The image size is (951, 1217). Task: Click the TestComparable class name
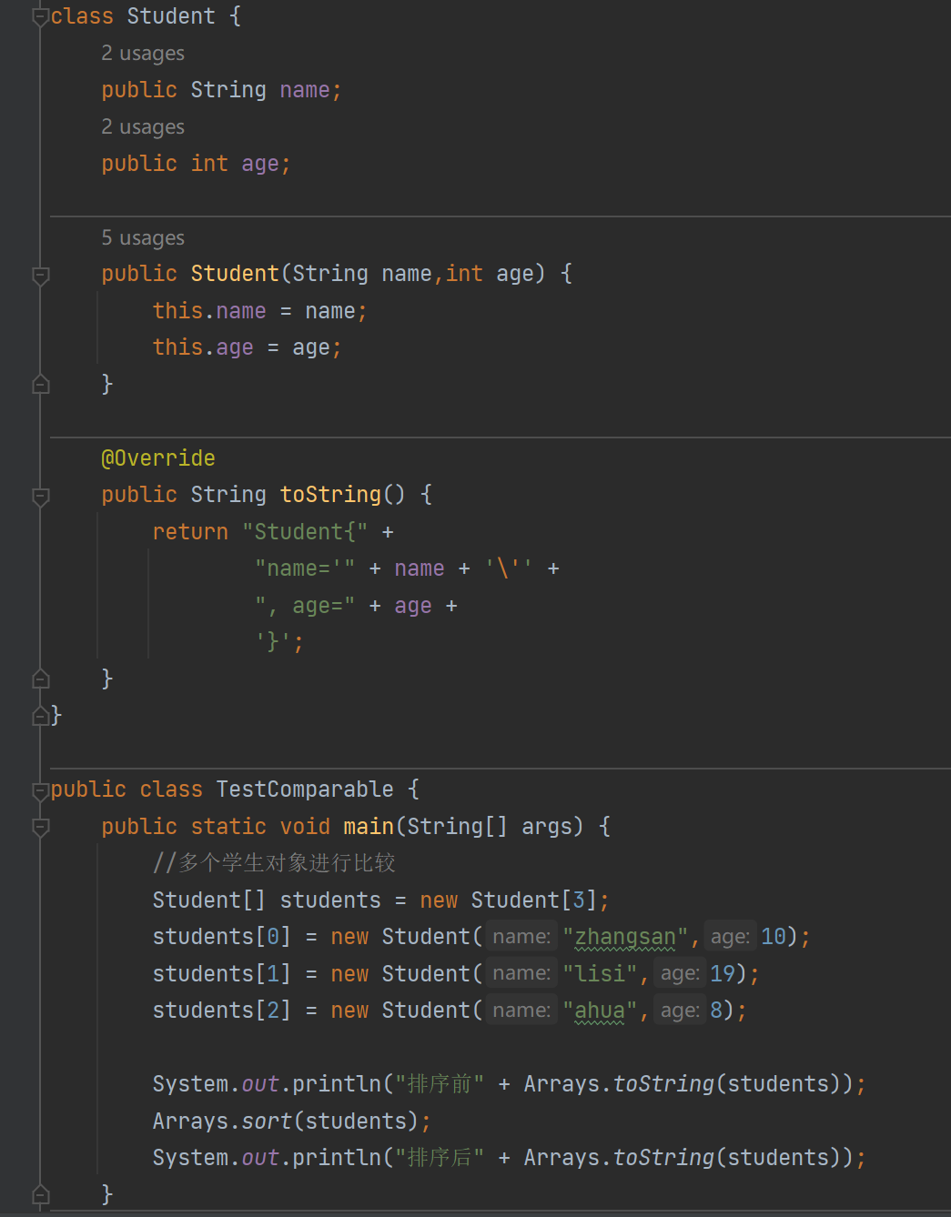pos(305,790)
